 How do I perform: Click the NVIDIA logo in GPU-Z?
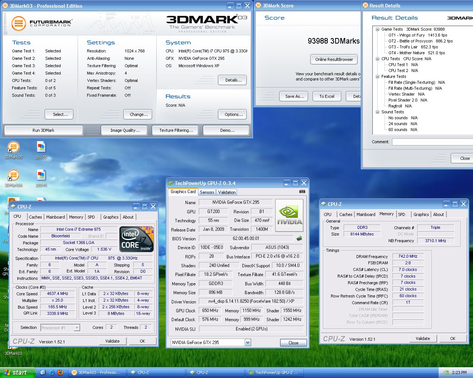[289, 216]
